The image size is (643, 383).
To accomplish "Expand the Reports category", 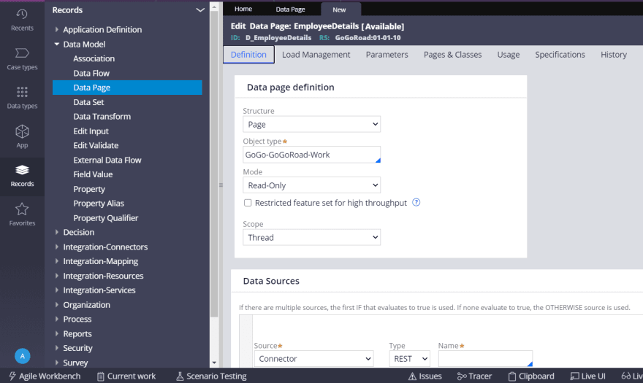I will click(56, 334).
